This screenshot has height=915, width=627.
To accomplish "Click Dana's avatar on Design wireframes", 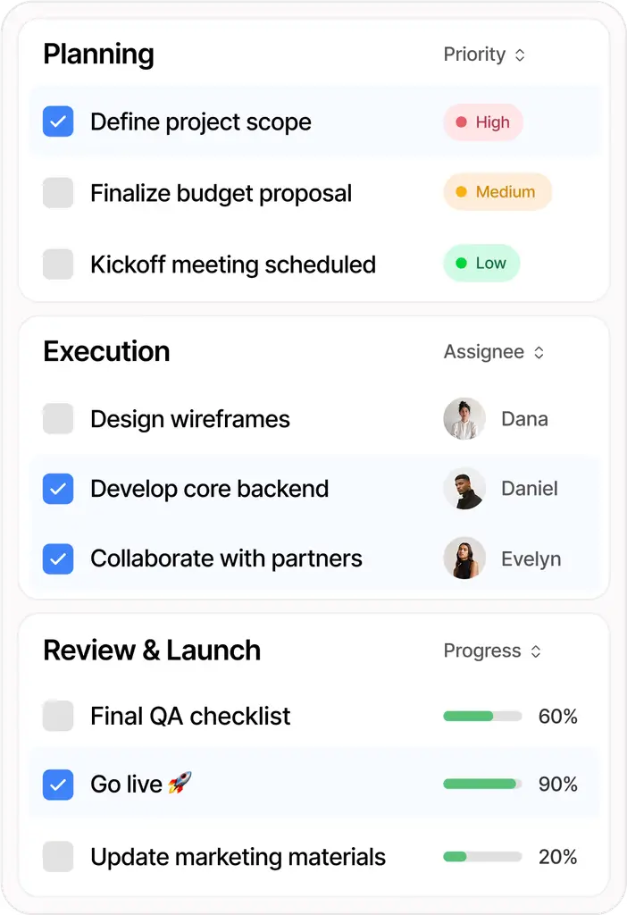I will tap(464, 418).
